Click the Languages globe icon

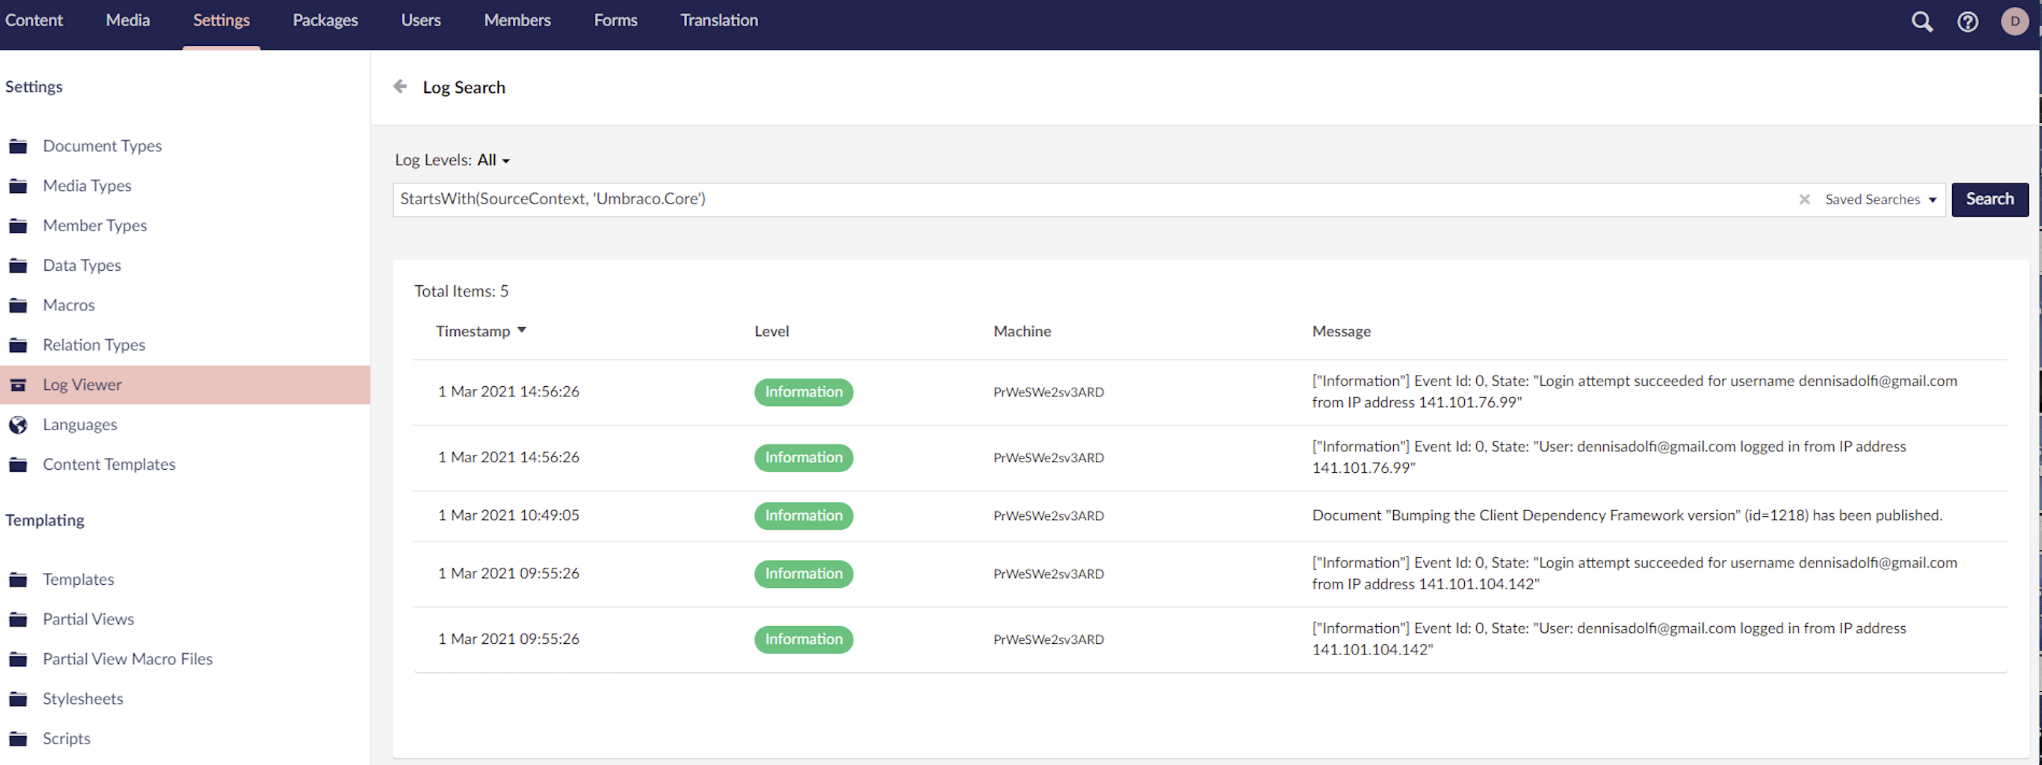18,425
